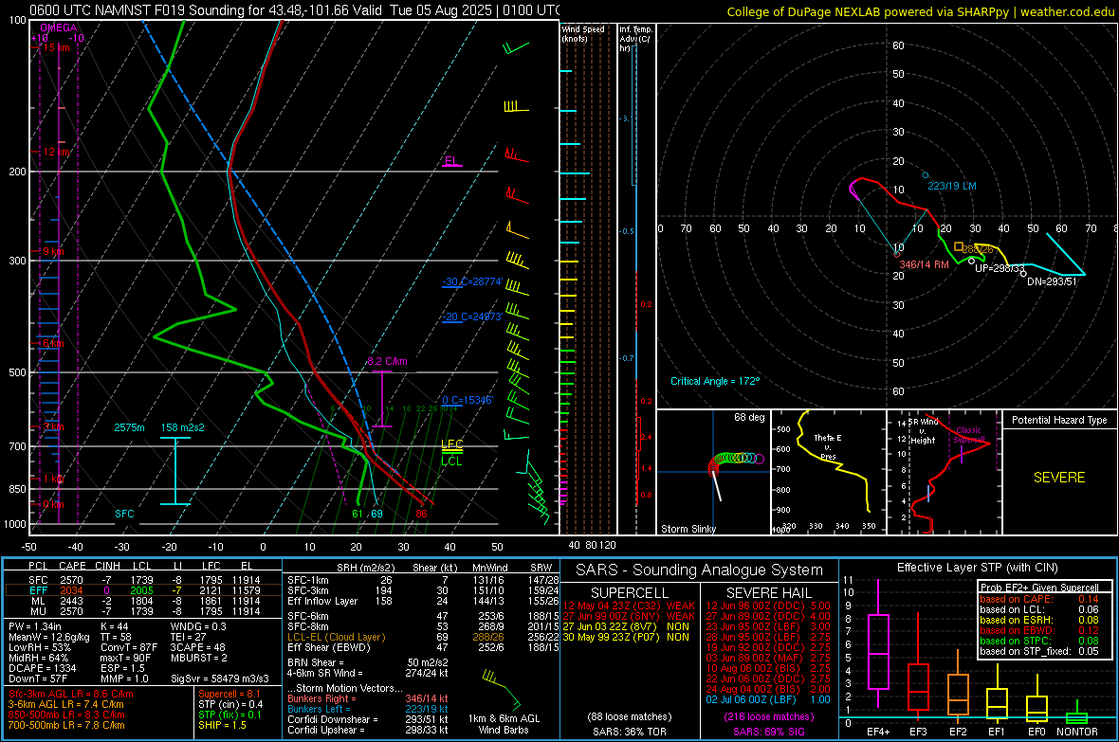The height and width of the screenshot is (742, 1119).
Task: Select the magenta OMEGA label
Action: pos(59,27)
